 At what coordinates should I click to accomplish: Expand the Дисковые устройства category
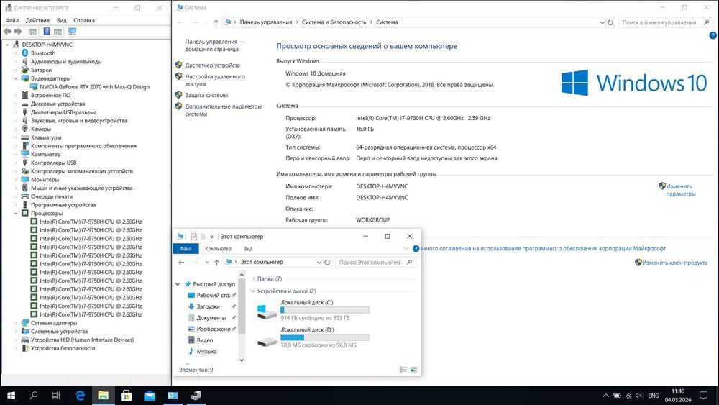tap(16, 104)
